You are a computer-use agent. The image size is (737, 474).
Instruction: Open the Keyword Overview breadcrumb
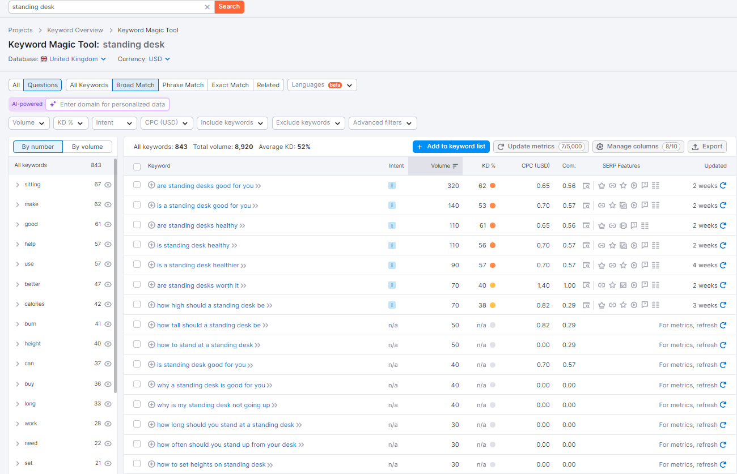click(75, 30)
